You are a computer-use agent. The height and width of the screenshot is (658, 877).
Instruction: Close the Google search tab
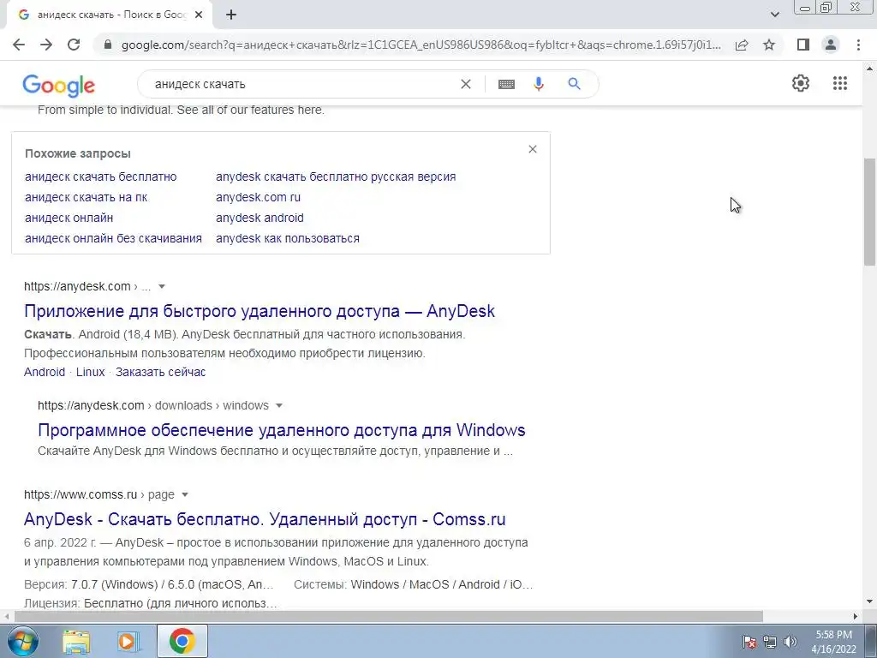199,15
